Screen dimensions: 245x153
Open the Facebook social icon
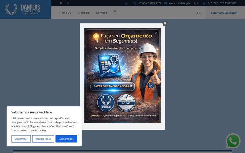(61, 3)
